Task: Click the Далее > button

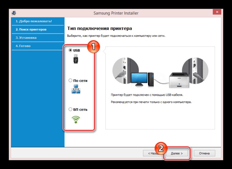Action: (177, 153)
